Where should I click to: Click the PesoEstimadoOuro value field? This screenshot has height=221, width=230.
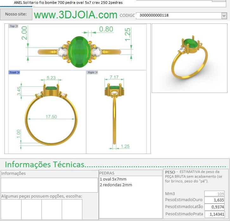coord(214,200)
